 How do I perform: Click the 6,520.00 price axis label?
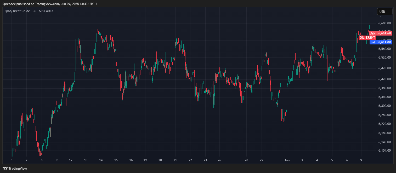[384, 57]
